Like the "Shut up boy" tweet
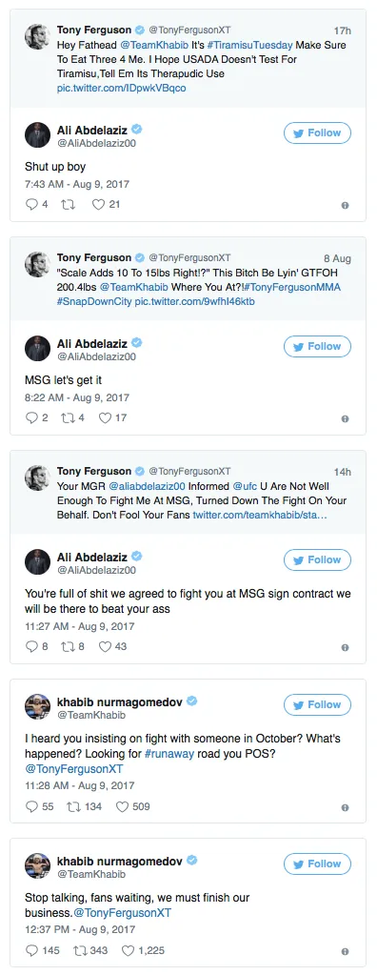Screen dimensions: 377x975 click(98, 205)
